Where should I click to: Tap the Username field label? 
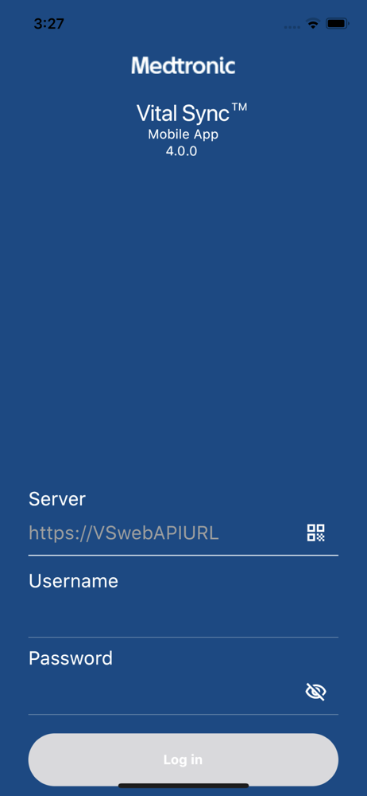click(x=73, y=581)
